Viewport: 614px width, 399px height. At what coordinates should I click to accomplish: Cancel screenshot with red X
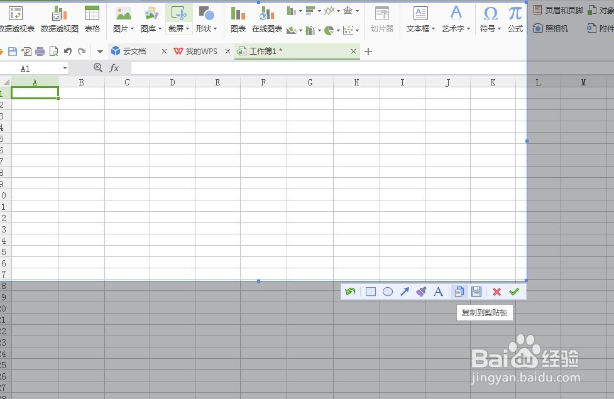(x=496, y=292)
